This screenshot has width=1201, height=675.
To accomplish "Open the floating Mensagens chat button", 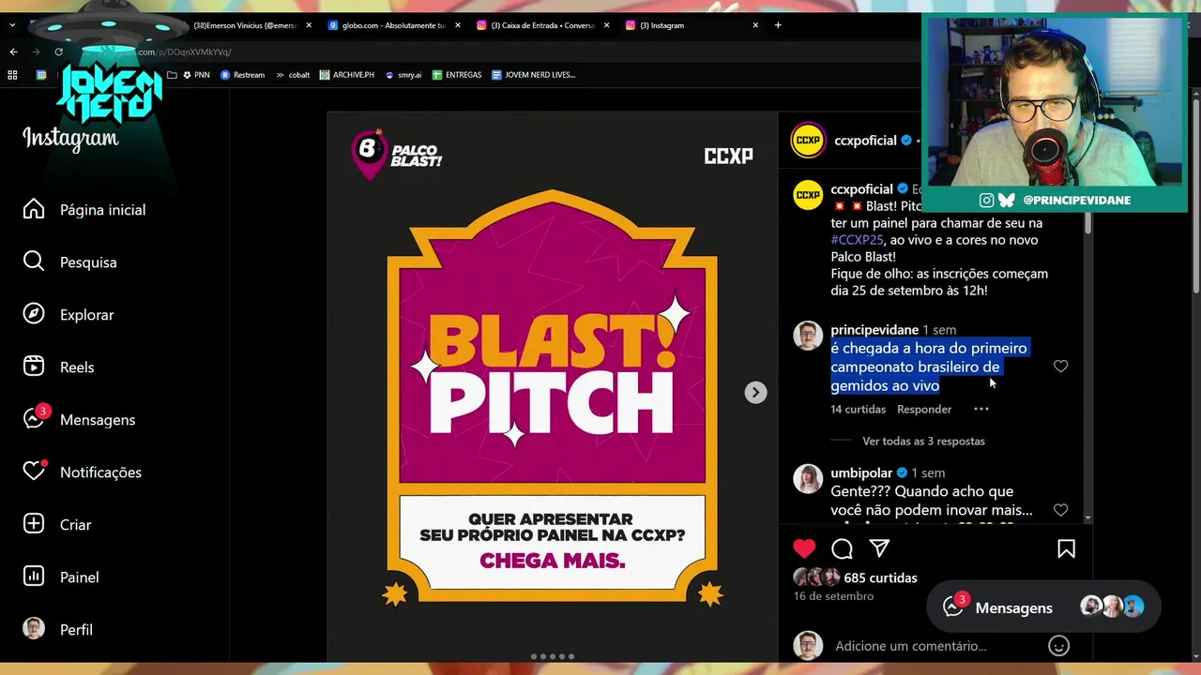I will [x=1042, y=607].
